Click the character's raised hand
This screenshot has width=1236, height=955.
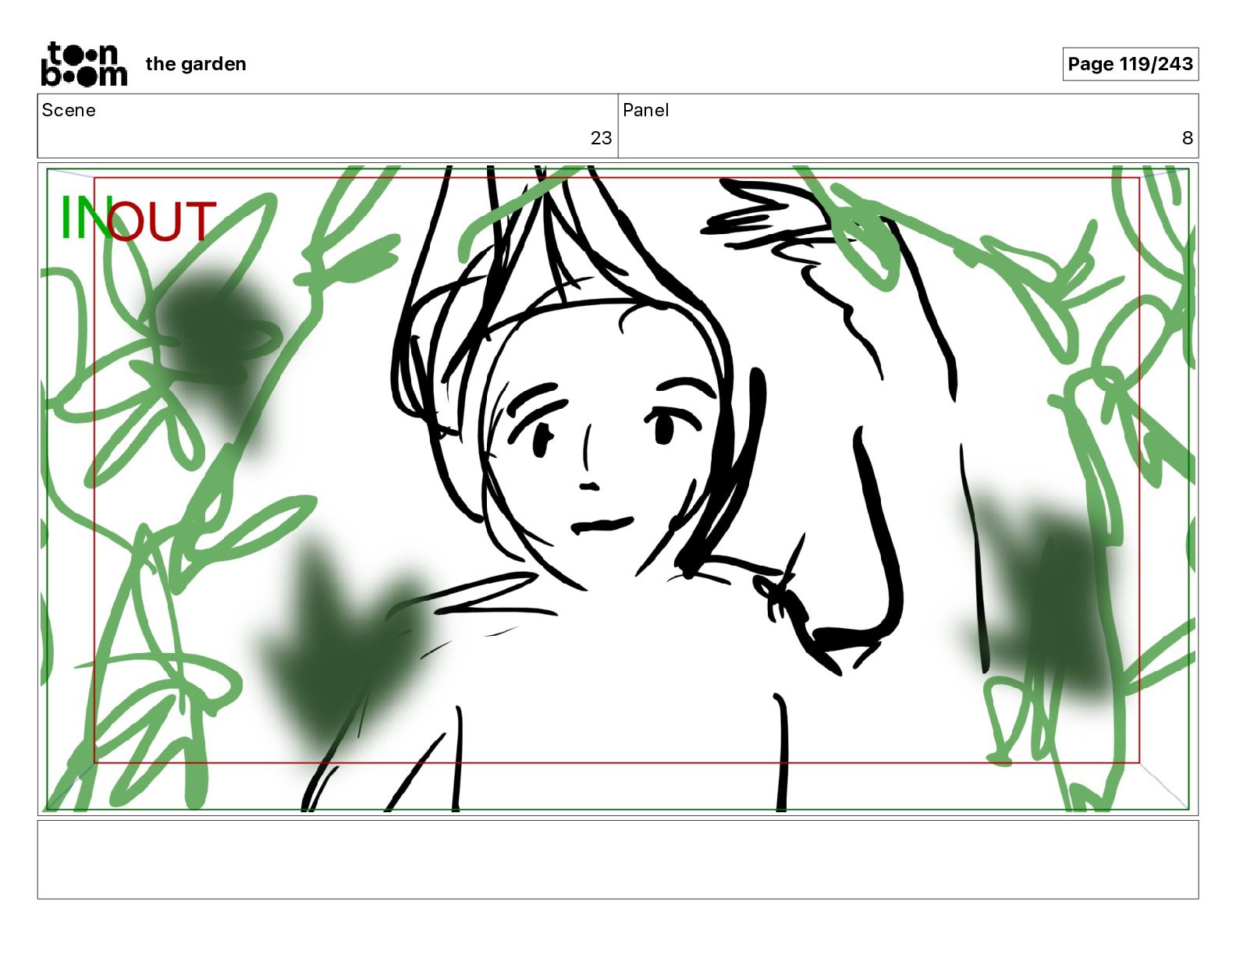(772, 218)
